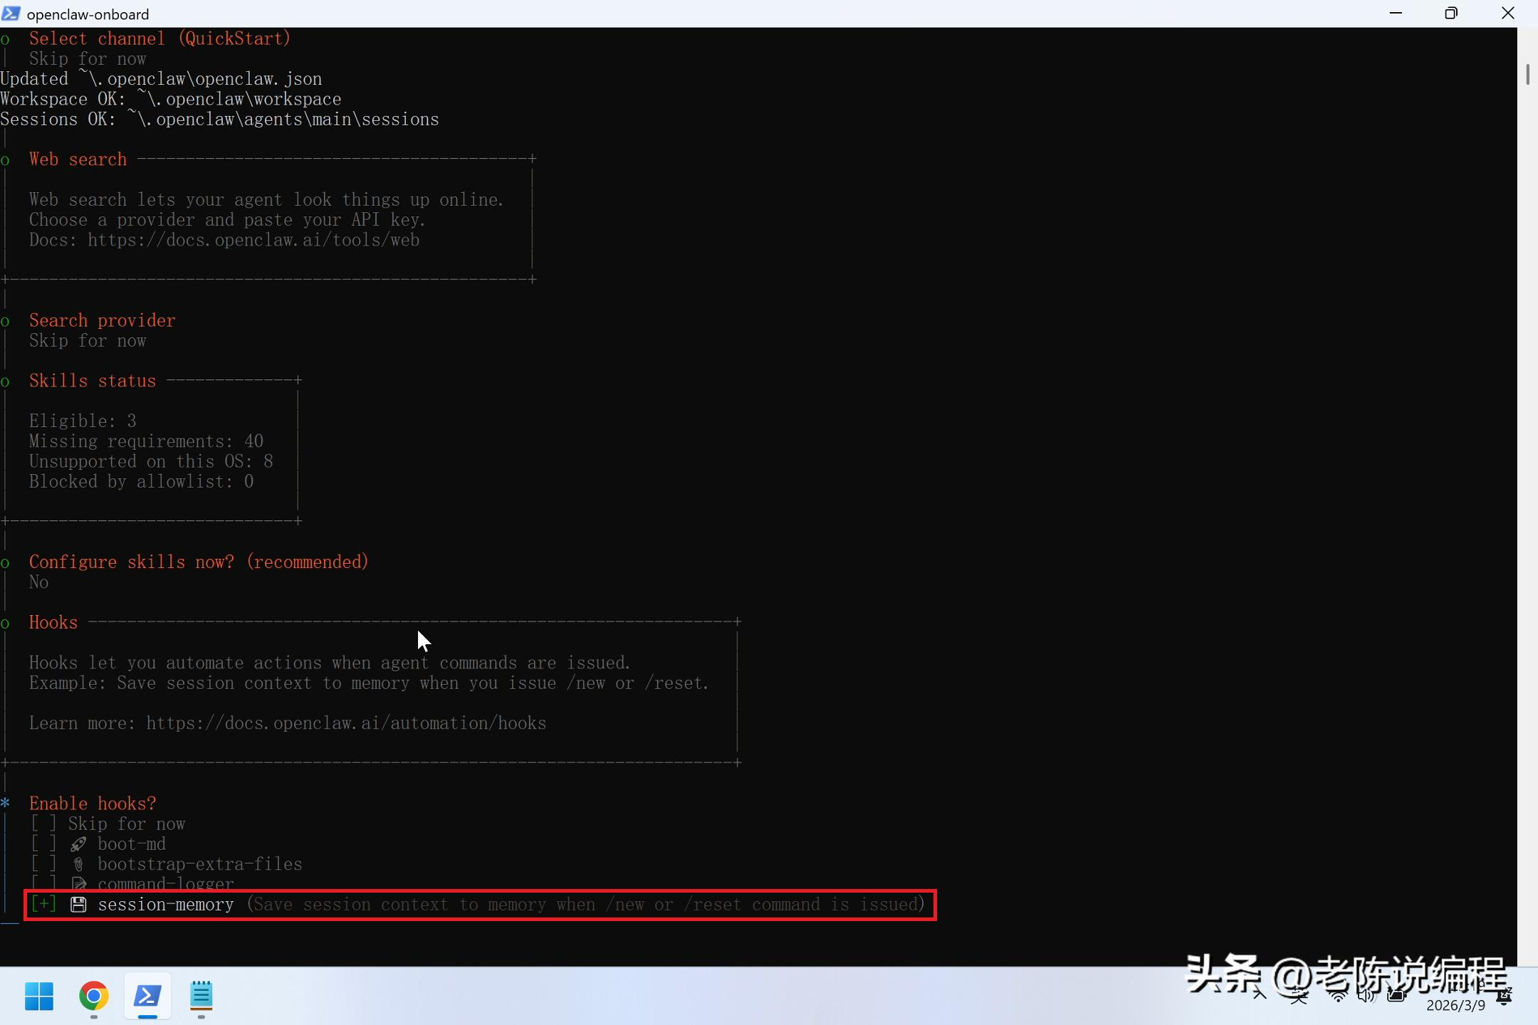Viewport: 1538px width, 1025px height.
Task: Click the PowerShell taskbar icon
Action: (x=147, y=996)
